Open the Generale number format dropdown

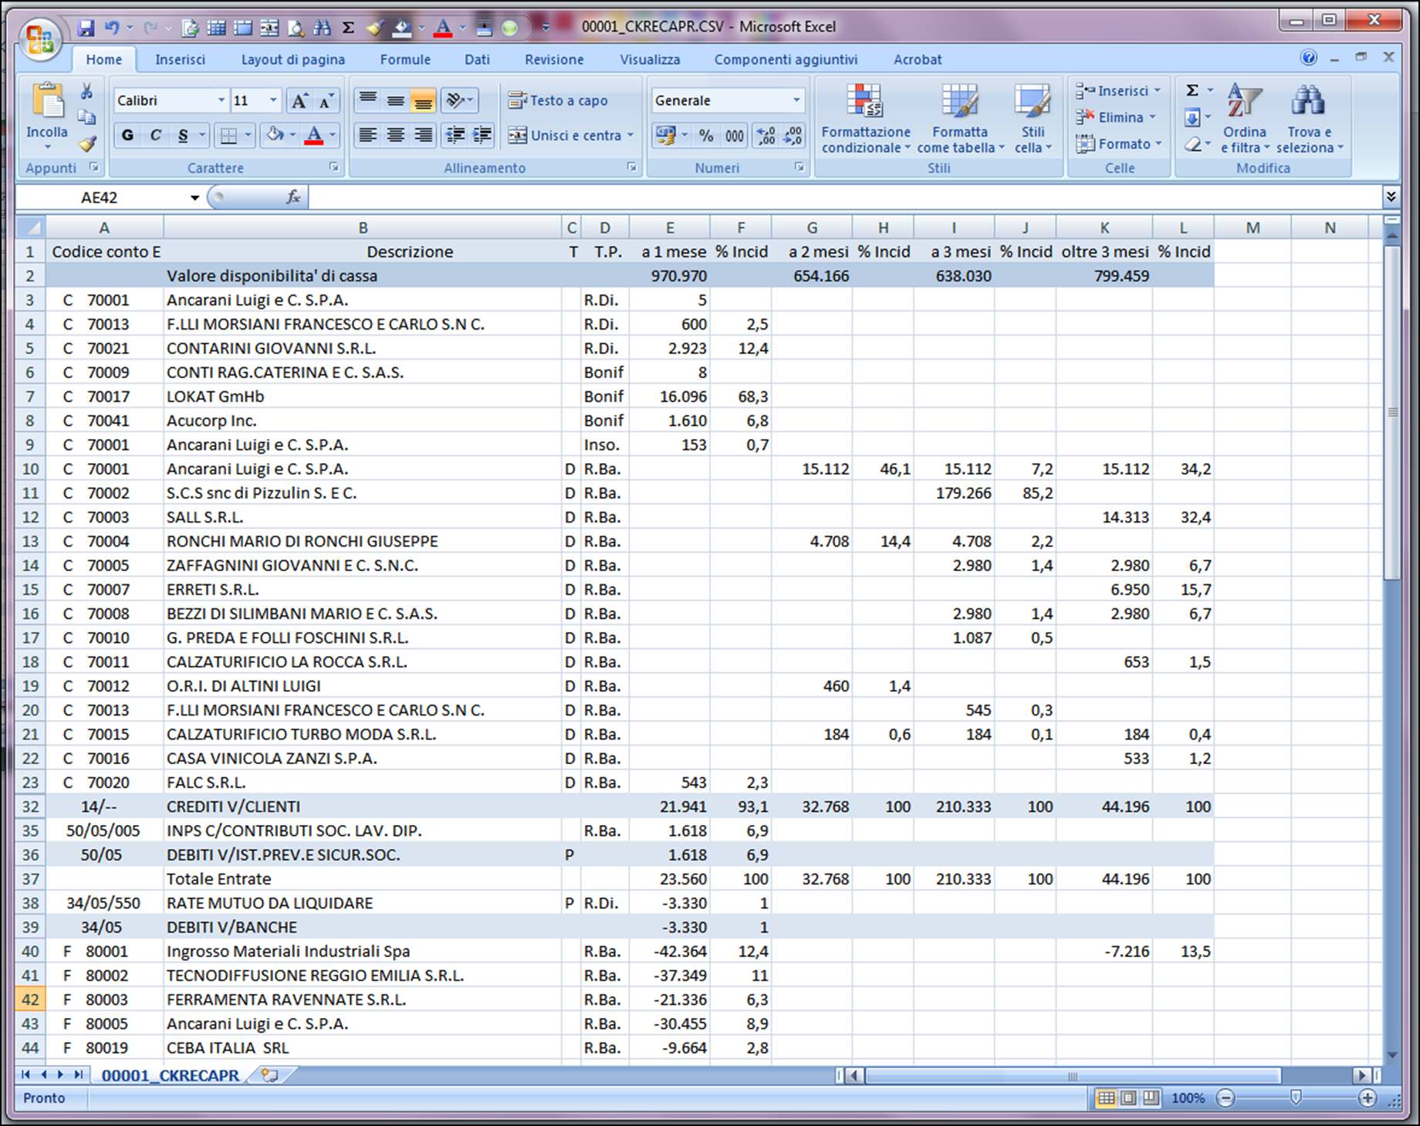click(x=796, y=100)
